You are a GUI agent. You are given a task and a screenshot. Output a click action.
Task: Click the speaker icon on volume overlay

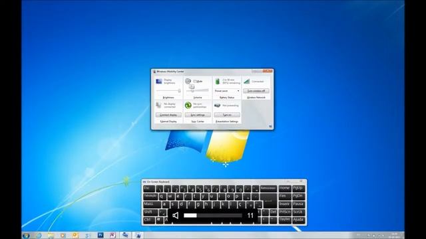tap(176, 215)
